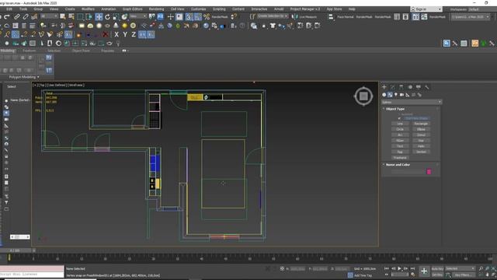Select the Shapes category icon
The image size is (497, 280).
(390, 95)
